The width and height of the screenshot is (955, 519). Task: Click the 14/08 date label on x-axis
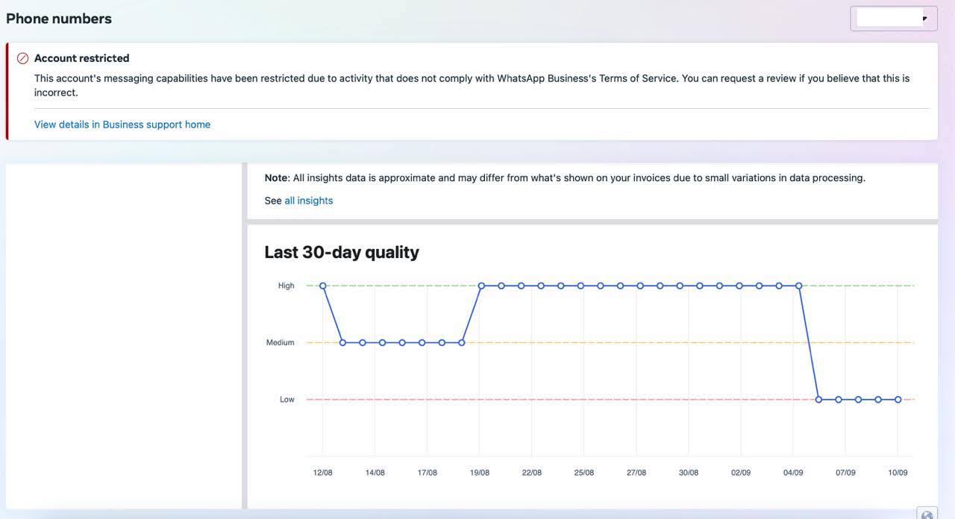coord(375,473)
